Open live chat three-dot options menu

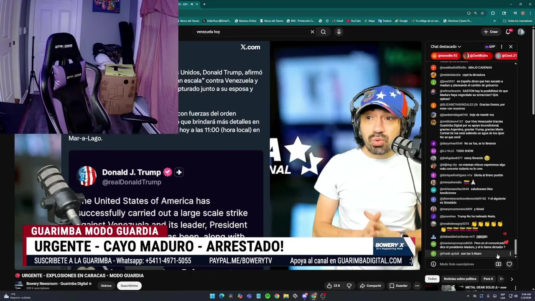(502, 47)
